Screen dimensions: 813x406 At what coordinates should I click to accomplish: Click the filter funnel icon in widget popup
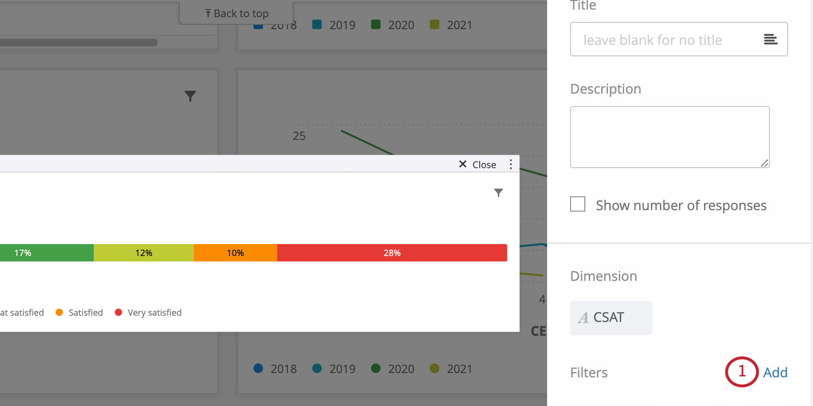click(x=498, y=192)
